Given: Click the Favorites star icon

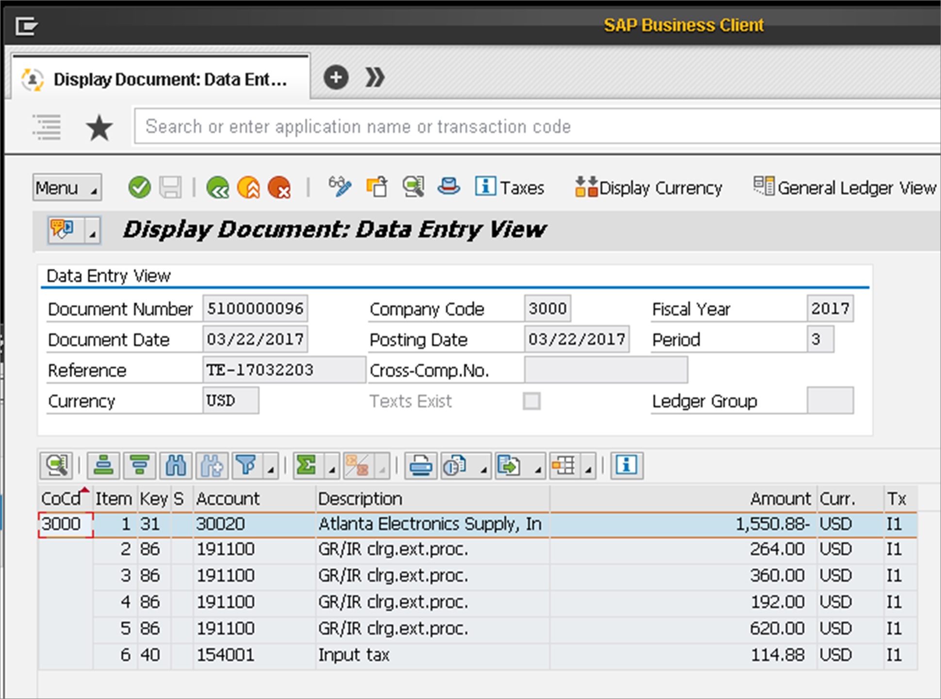Looking at the screenshot, I should pos(99,128).
